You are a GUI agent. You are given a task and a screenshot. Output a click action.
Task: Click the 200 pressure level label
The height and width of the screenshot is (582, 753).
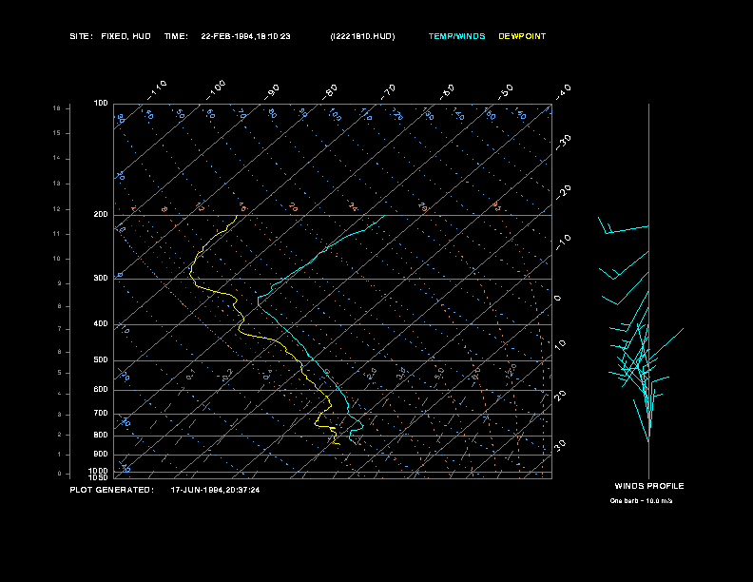[x=101, y=214]
